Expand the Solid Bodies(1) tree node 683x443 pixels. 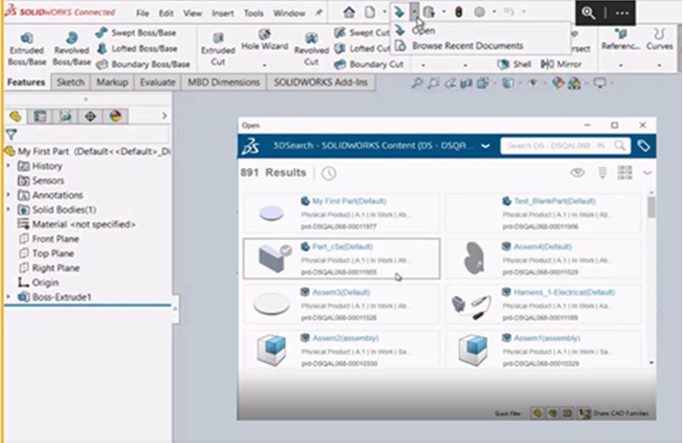(x=9, y=210)
